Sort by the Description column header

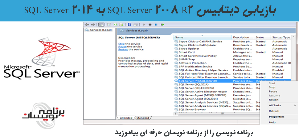point(242,37)
